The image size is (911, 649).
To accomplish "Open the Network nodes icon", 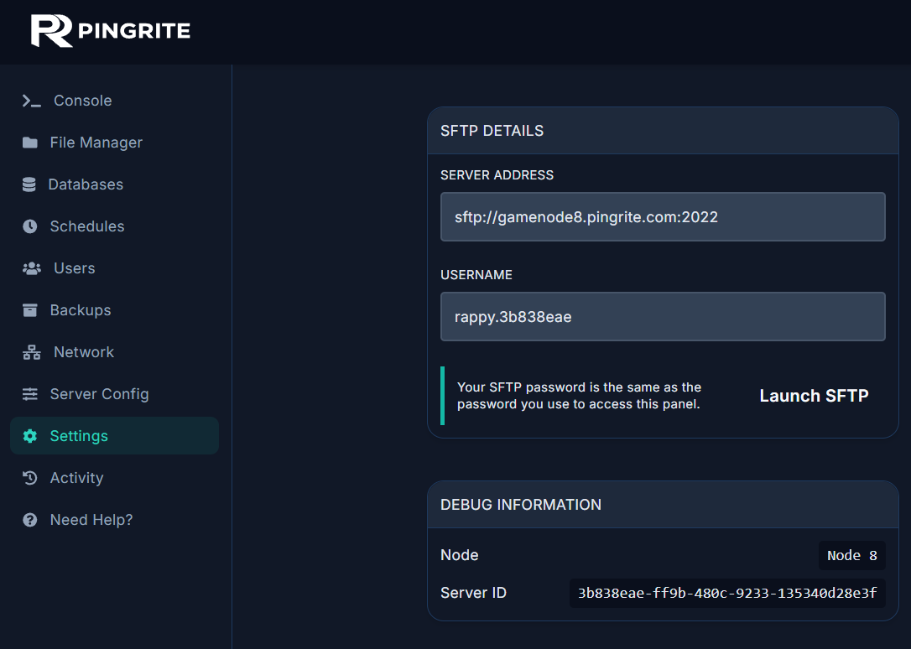I will (x=31, y=352).
